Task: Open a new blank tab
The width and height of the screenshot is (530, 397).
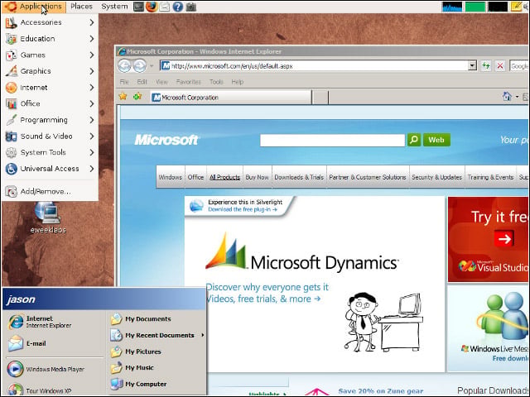Action: pos(320,98)
